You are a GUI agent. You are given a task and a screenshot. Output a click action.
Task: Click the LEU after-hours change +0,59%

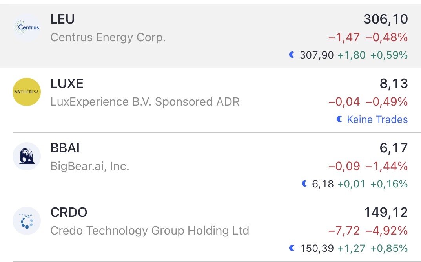click(389, 55)
